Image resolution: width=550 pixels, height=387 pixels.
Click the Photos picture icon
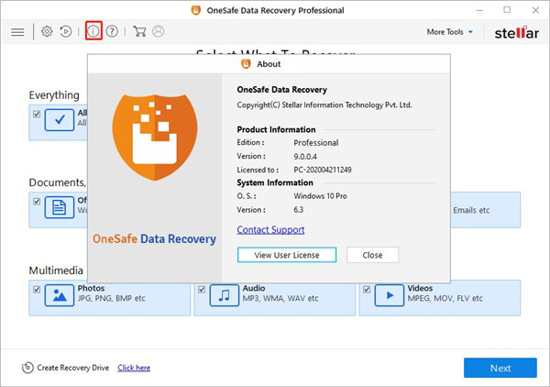[60, 296]
